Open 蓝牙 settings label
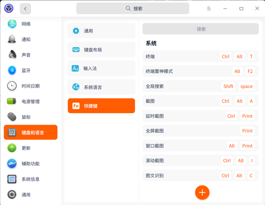Viewport: 265px width, 205px height. 26,70
